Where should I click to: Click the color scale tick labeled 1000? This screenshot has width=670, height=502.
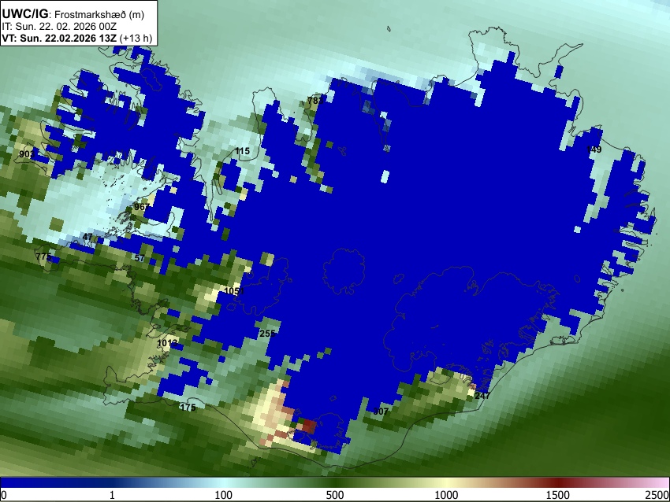click(x=446, y=495)
